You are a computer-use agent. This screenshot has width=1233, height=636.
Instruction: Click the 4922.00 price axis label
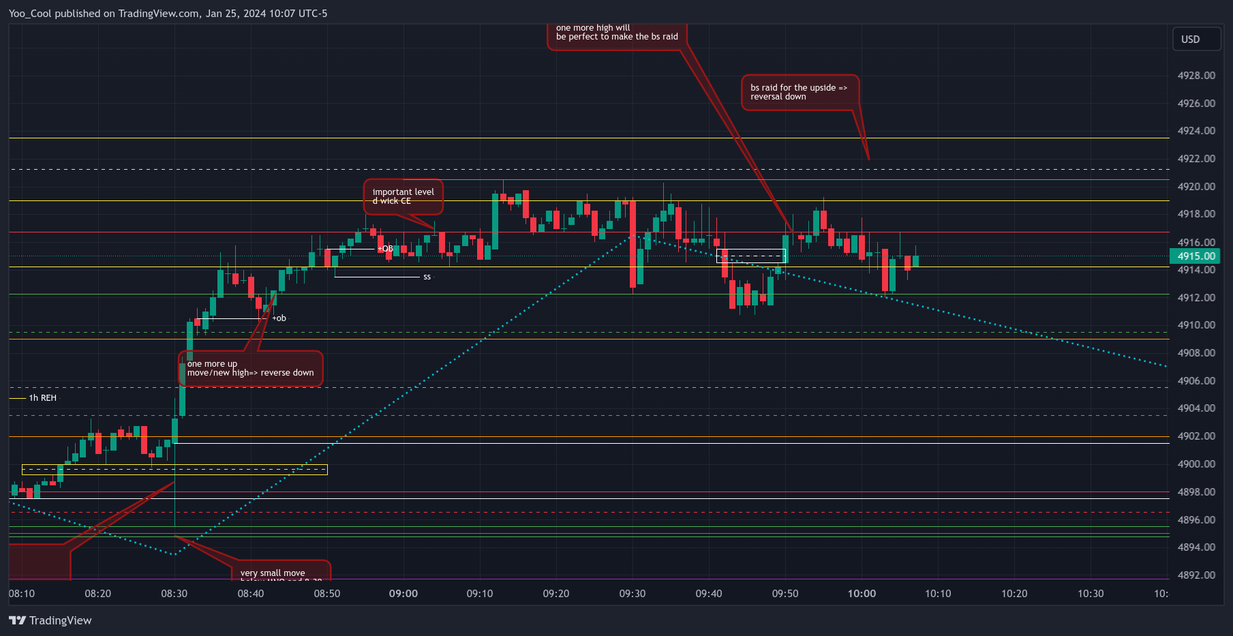click(x=1196, y=159)
